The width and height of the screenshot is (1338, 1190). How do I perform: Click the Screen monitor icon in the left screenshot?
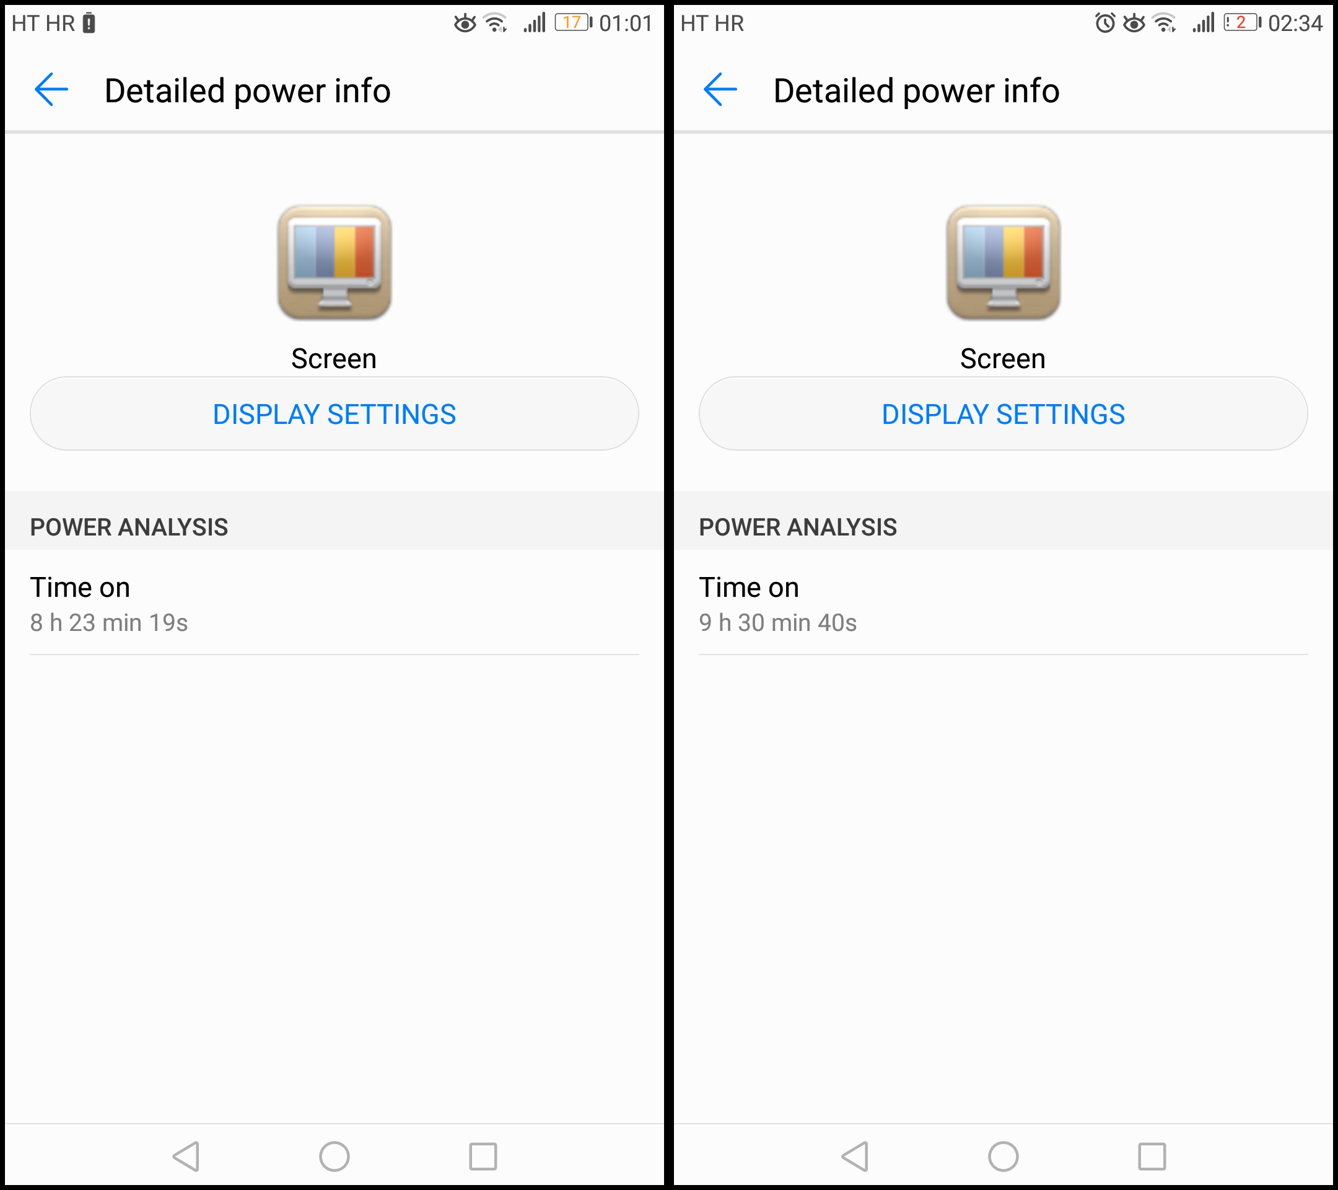(x=334, y=263)
